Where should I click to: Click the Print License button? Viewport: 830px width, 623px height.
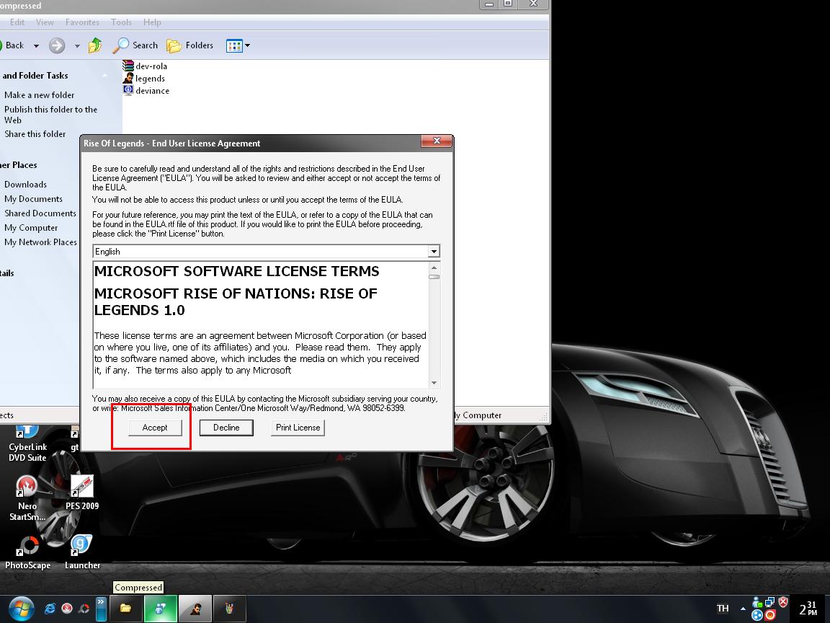[x=298, y=428]
